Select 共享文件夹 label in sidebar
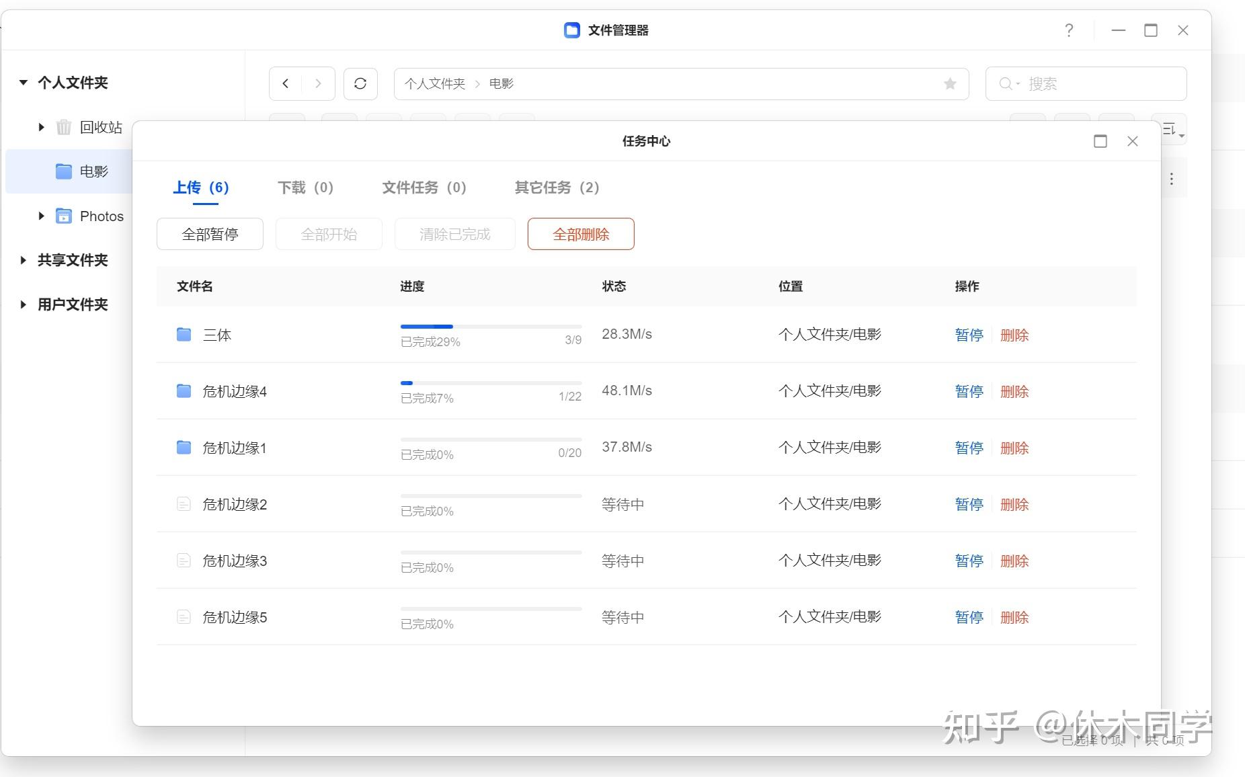This screenshot has height=777, width=1245. click(73, 260)
